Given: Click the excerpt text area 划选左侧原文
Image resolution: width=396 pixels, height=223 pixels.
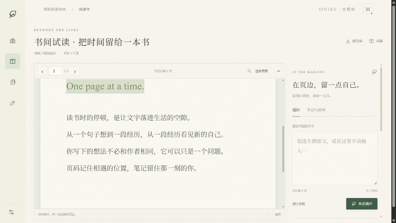Looking at the screenshot, I should pyautogui.click(x=335, y=158).
